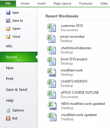The width and height of the screenshot is (110, 128).
Task: Click the Close folder icon
Action: pyautogui.click(x=8, y=37)
